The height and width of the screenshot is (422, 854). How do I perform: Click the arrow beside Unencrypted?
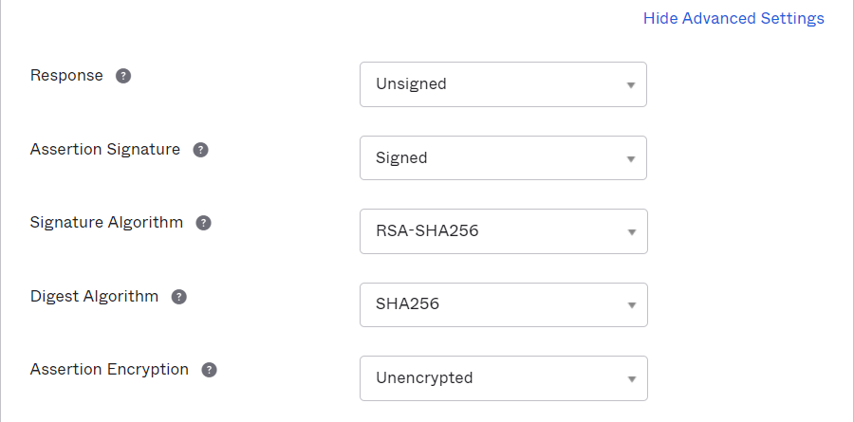click(632, 379)
